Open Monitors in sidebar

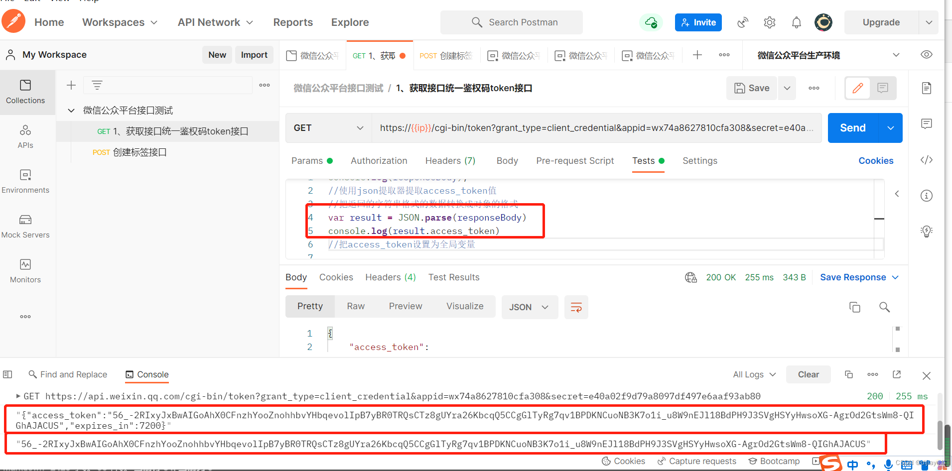(25, 271)
